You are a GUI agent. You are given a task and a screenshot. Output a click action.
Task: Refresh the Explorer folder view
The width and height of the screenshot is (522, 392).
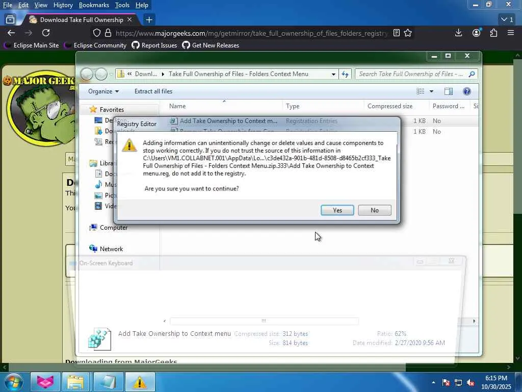tap(345, 75)
